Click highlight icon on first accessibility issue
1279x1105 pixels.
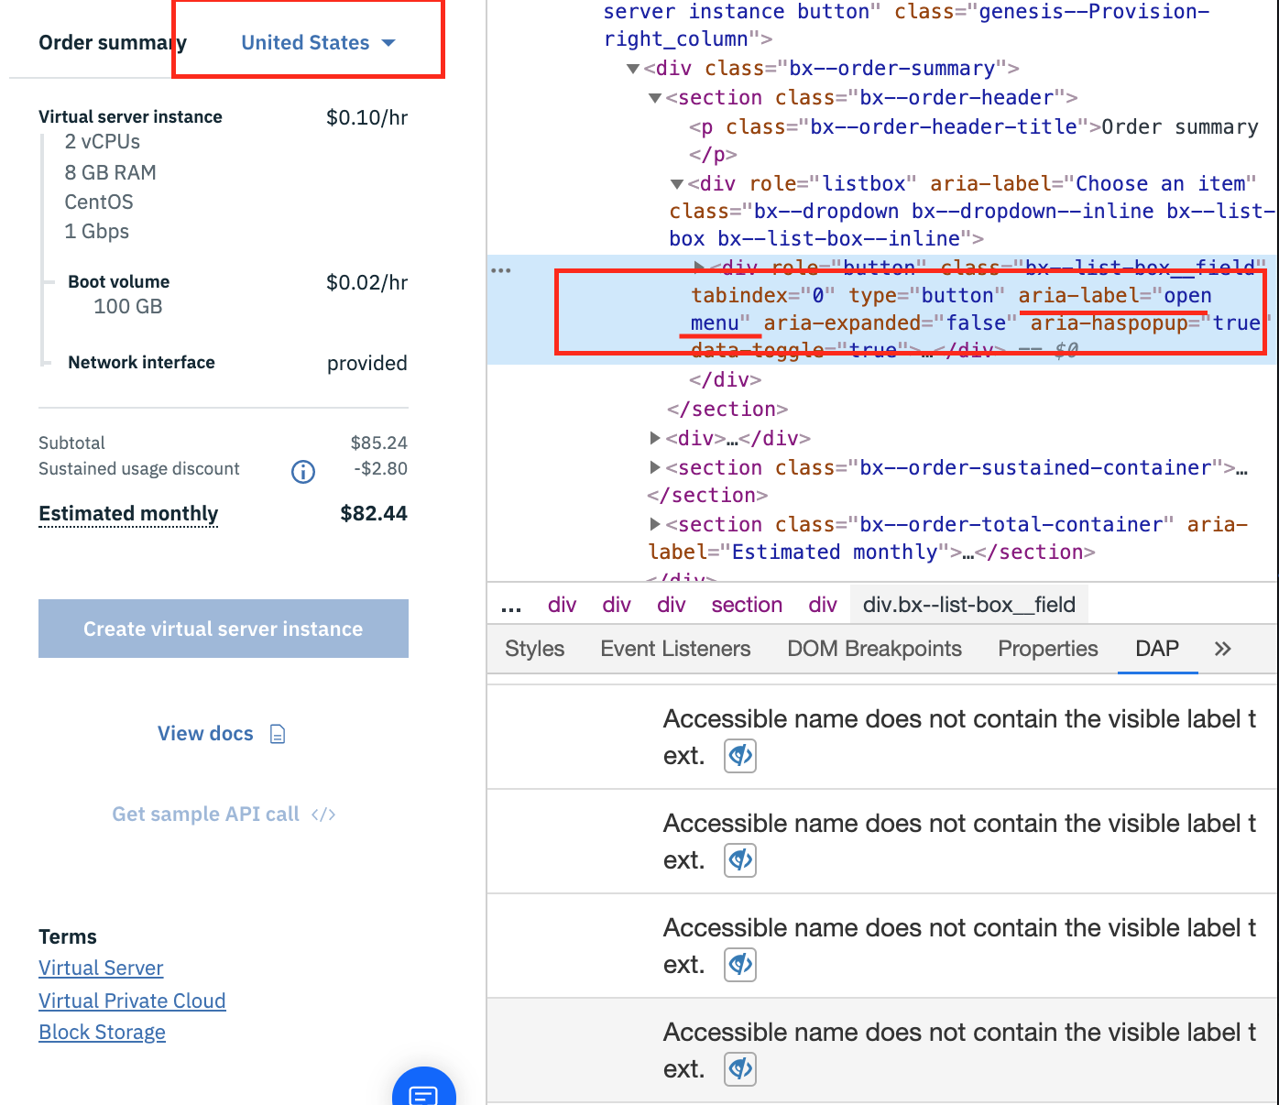click(739, 755)
